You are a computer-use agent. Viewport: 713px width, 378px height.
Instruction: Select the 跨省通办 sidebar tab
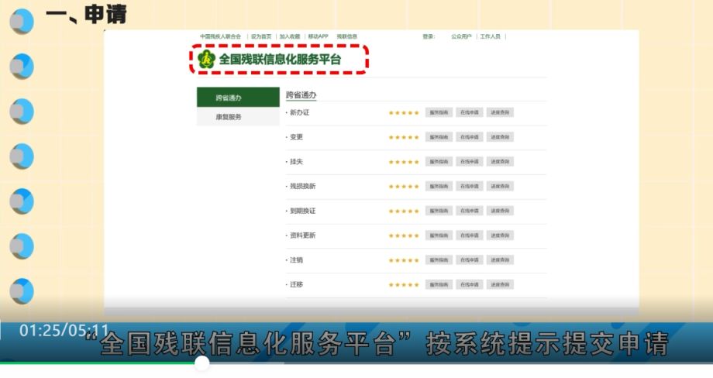pos(238,98)
